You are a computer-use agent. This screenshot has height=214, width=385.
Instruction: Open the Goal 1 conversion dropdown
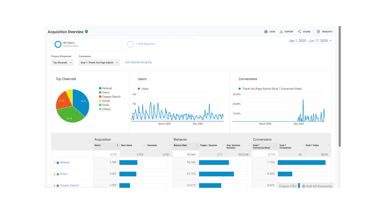99,63
